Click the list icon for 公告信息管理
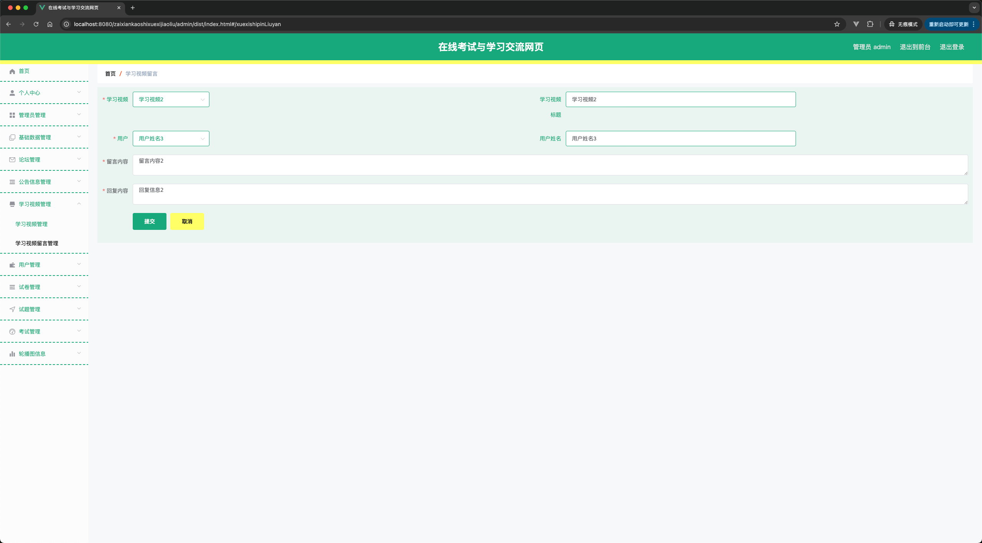 [x=12, y=182]
